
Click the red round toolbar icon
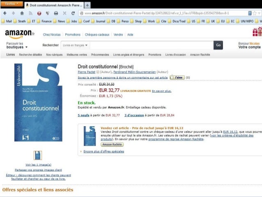[39, 13]
